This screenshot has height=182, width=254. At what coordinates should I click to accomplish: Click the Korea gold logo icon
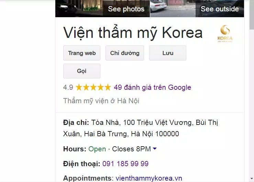[x=225, y=34]
